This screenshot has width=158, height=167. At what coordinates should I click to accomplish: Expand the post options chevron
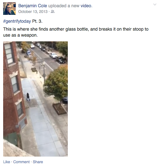click(155, 5)
